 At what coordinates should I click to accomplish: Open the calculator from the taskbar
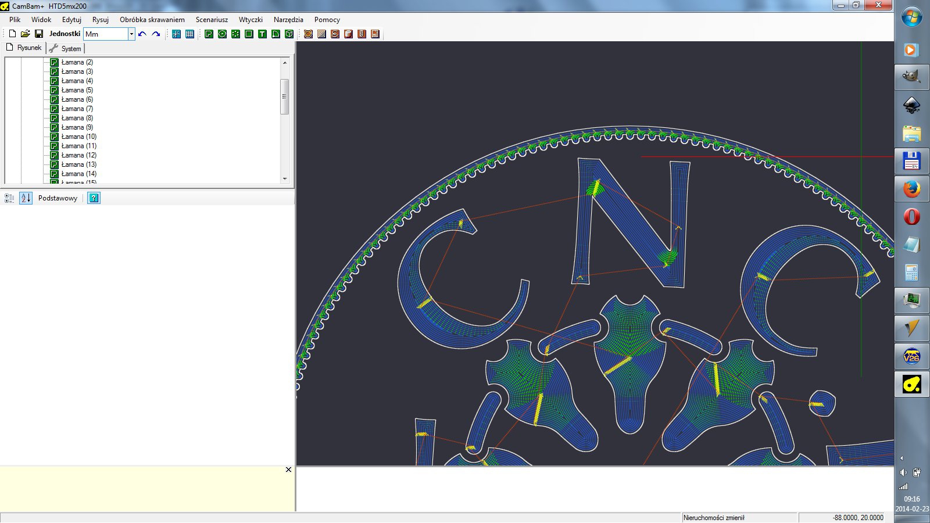(911, 273)
